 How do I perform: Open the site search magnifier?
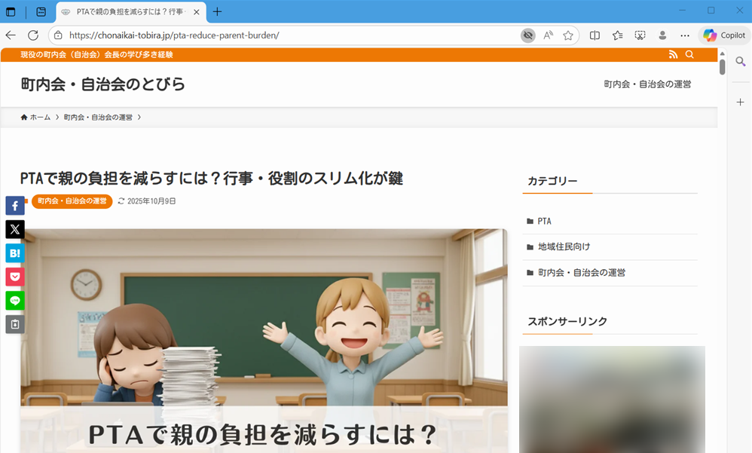(689, 54)
